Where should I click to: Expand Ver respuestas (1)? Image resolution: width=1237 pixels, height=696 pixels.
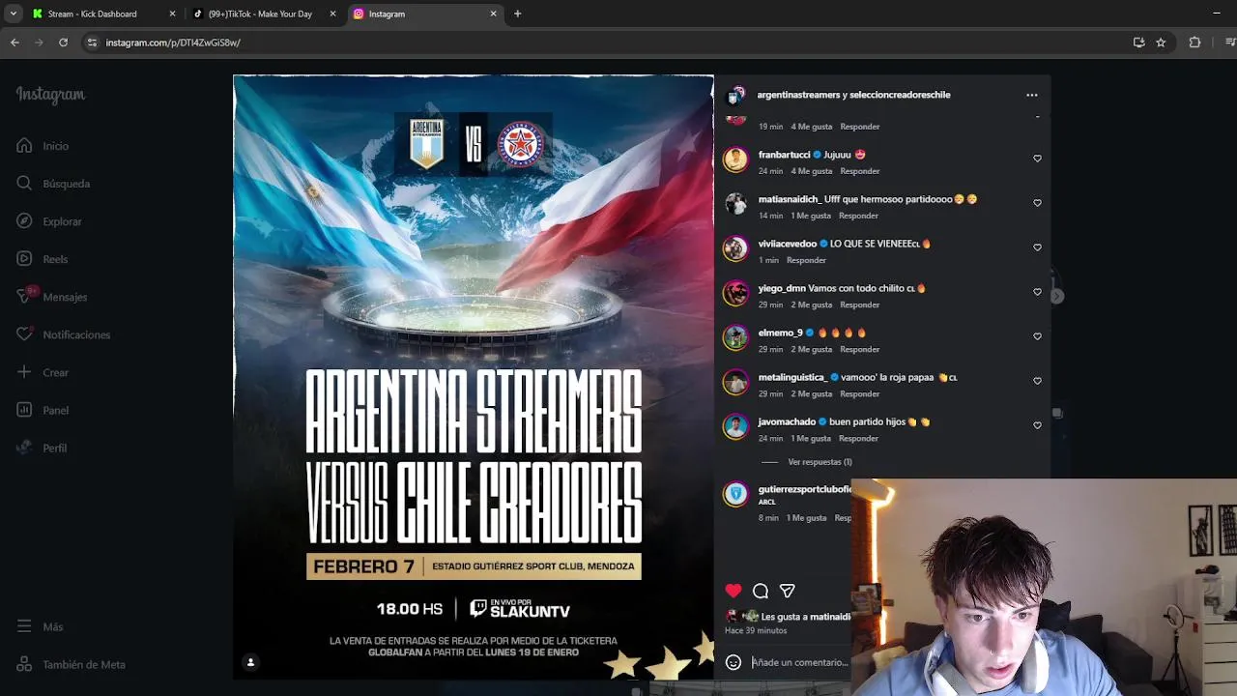[820, 462]
